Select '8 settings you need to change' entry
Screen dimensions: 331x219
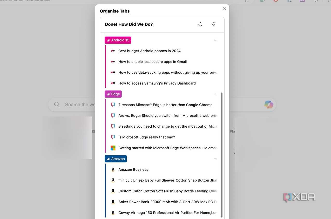(168, 126)
